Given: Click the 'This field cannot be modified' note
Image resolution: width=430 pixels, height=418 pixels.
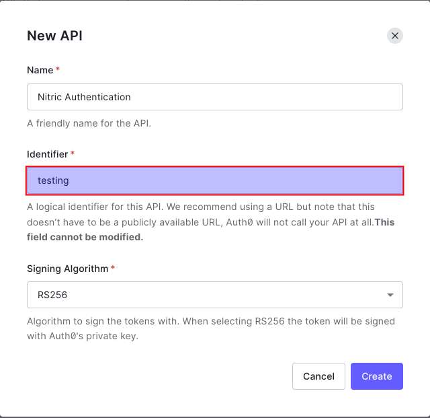Looking at the screenshot, I should (x=85, y=237).
